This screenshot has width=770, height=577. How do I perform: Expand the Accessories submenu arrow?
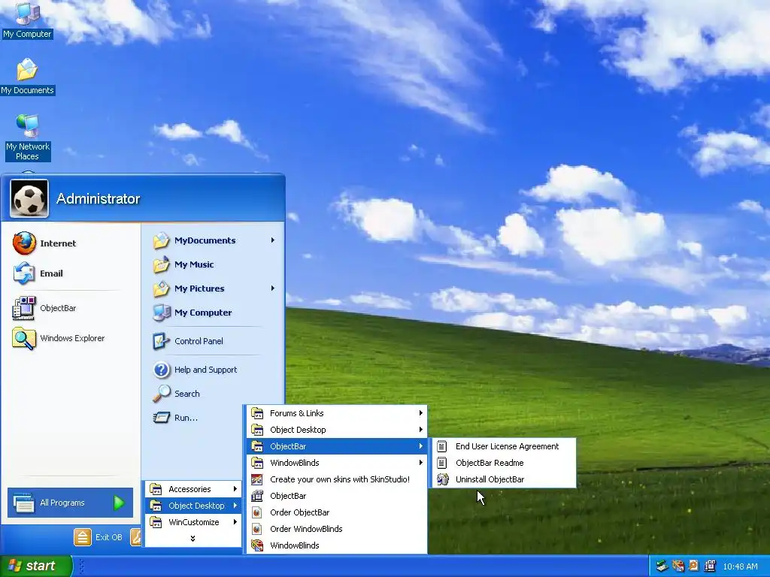pyautogui.click(x=235, y=488)
